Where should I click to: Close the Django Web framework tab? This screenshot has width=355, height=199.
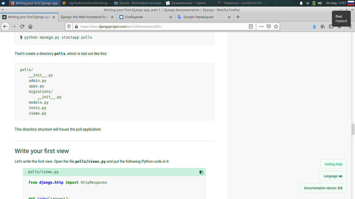point(112,17)
